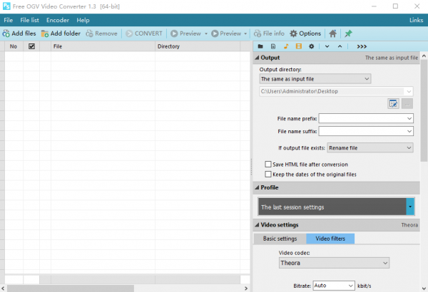Open Options with the gear icon
Image resolution: width=428 pixels, height=292 pixels.
pyautogui.click(x=305, y=33)
